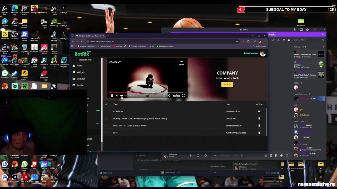Open Widgets in BotRix sidebar

point(81,72)
